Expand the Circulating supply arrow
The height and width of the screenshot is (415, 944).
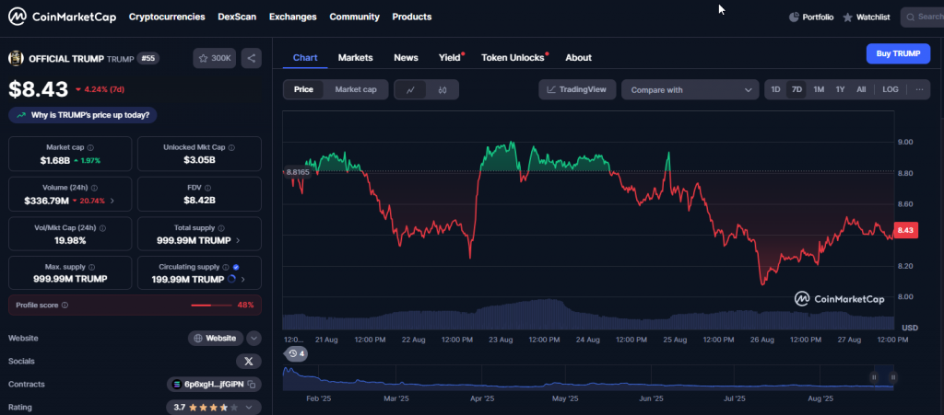pyautogui.click(x=243, y=279)
